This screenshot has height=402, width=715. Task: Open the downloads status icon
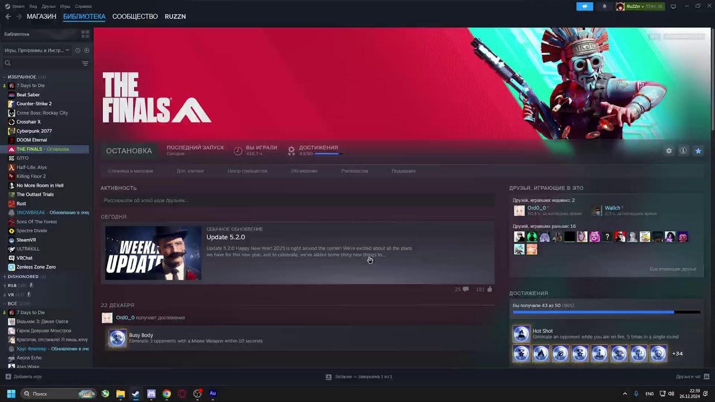tap(329, 377)
